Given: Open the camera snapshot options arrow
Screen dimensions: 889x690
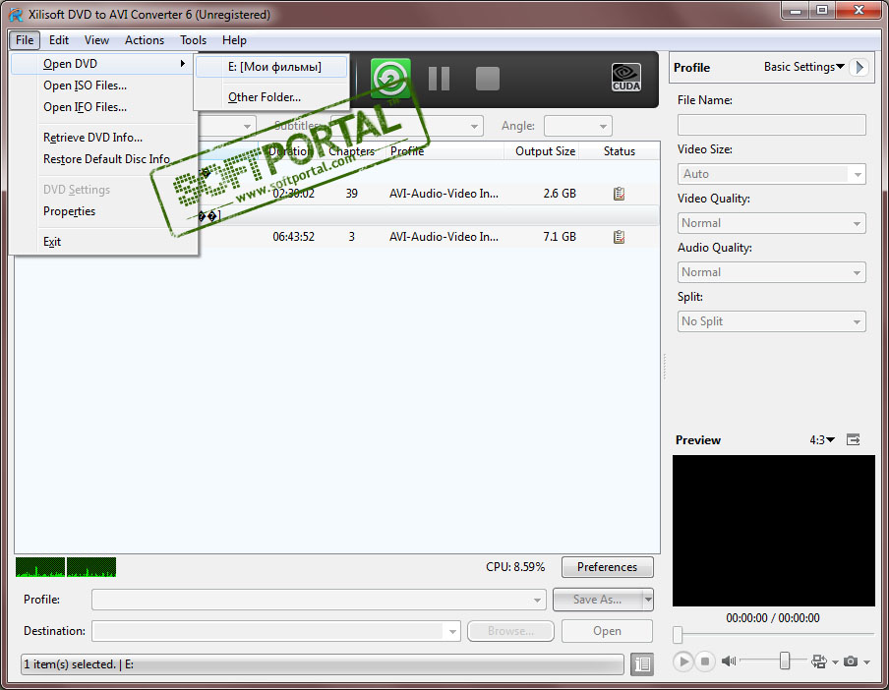Looking at the screenshot, I should pyautogui.click(x=866, y=661).
